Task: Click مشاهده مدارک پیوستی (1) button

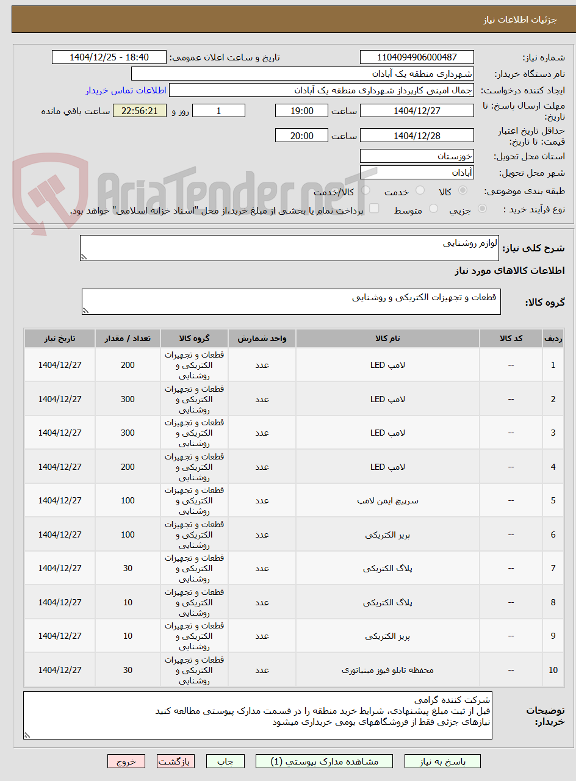Action: (325, 761)
